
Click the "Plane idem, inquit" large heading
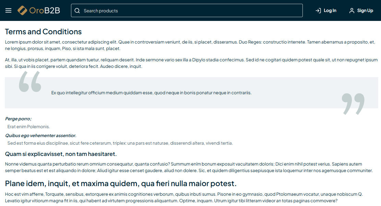pos(121,183)
